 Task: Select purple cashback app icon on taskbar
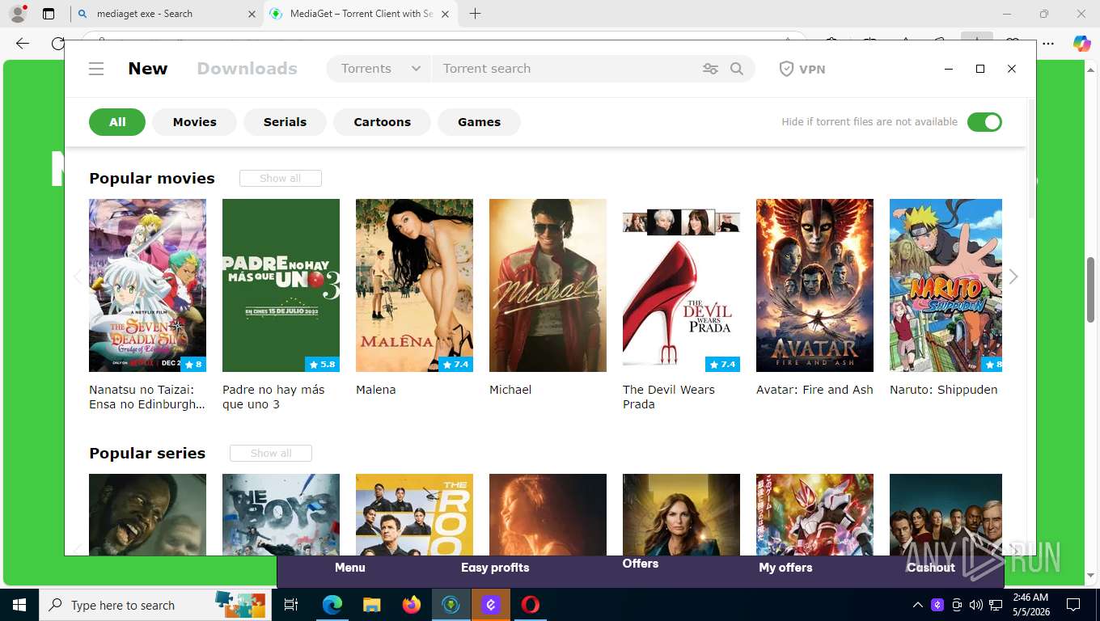(491, 605)
